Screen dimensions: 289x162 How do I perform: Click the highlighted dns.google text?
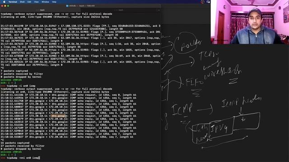(x=58, y=116)
